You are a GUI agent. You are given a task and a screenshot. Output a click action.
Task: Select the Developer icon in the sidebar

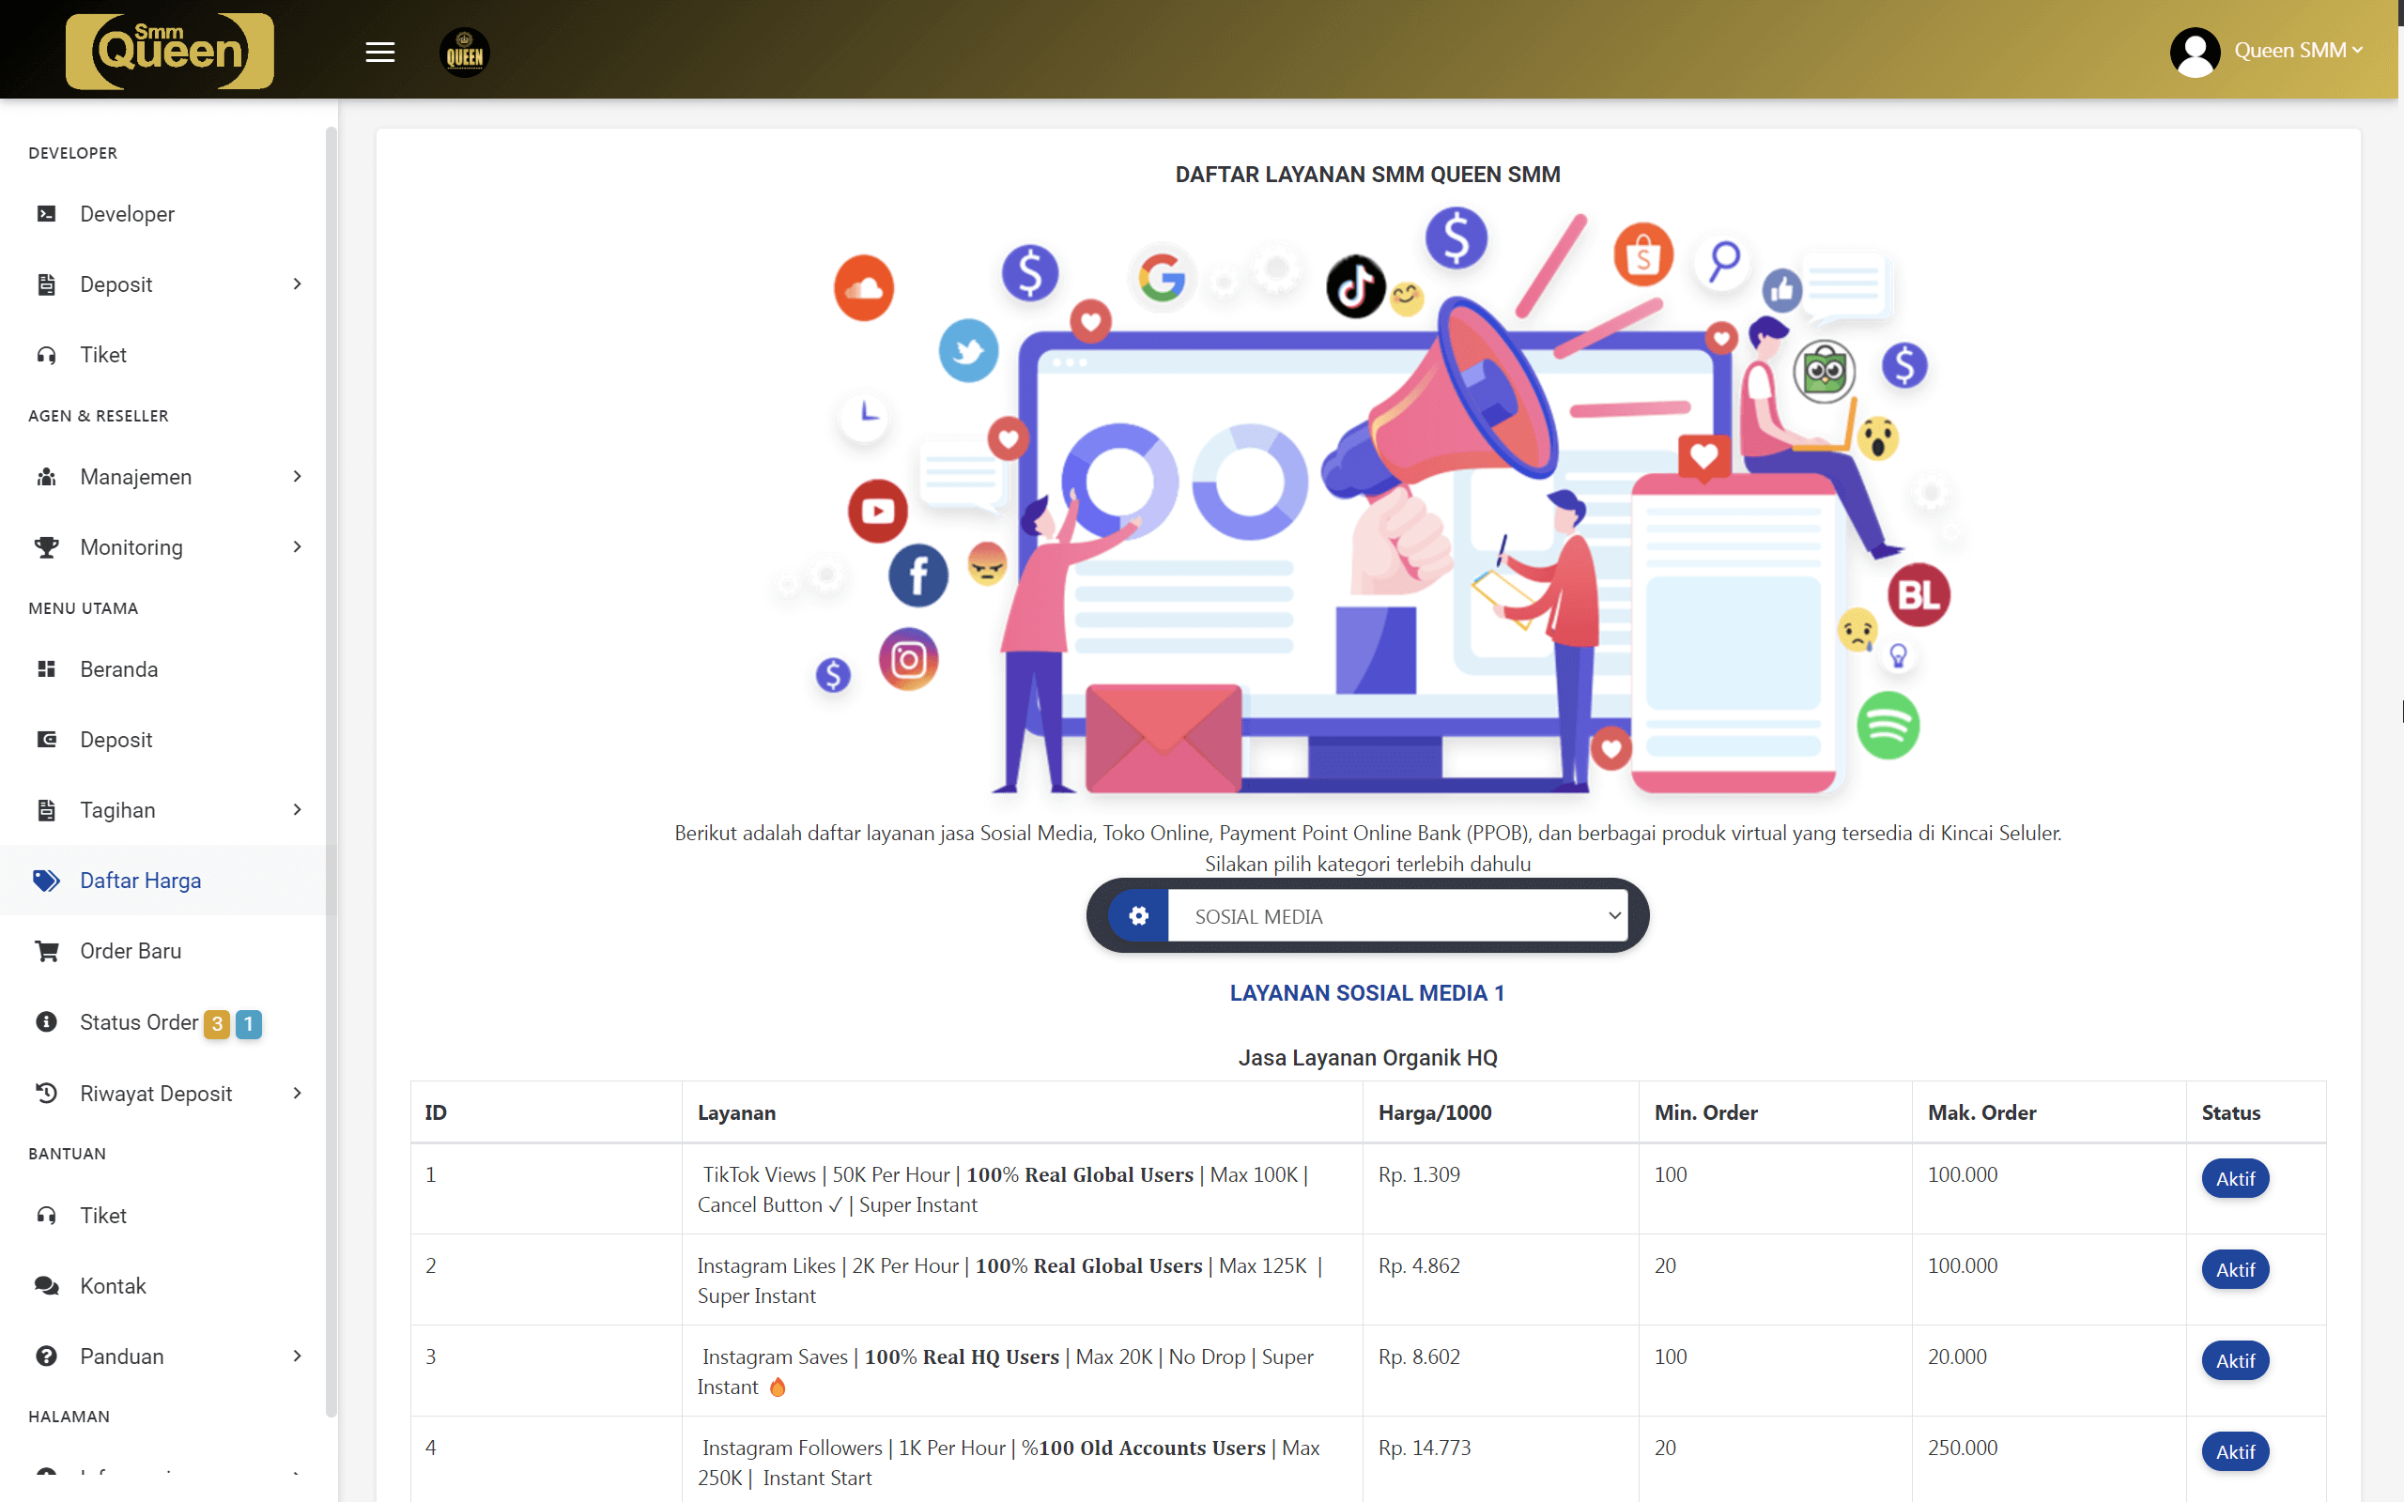coord(47,214)
